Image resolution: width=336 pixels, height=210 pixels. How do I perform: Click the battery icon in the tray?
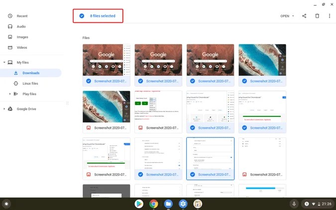tap(319, 204)
